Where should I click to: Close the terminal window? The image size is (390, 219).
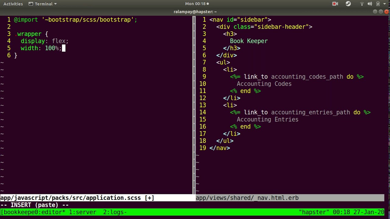point(387,12)
